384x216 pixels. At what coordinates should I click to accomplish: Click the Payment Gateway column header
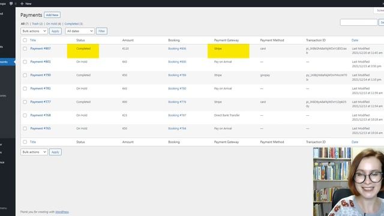226,40
